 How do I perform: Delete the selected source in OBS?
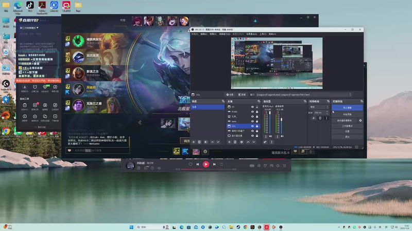pos(235,142)
